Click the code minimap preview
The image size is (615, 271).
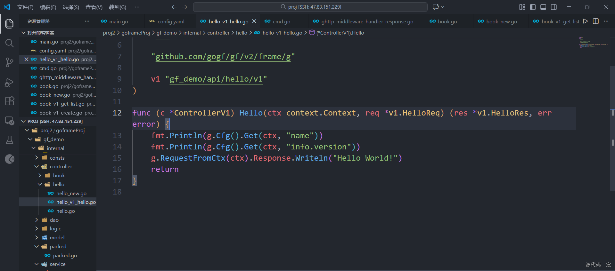pyautogui.click(x=593, y=43)
